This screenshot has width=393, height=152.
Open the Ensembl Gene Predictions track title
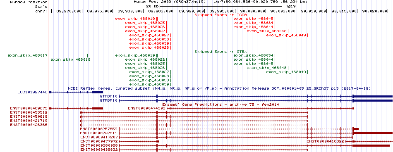pos(220,104)
